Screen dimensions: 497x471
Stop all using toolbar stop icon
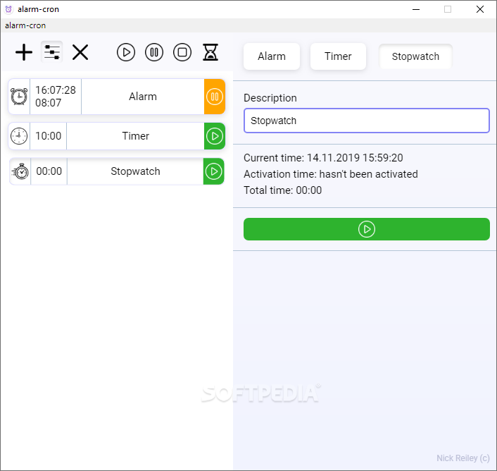coord(182,52)
